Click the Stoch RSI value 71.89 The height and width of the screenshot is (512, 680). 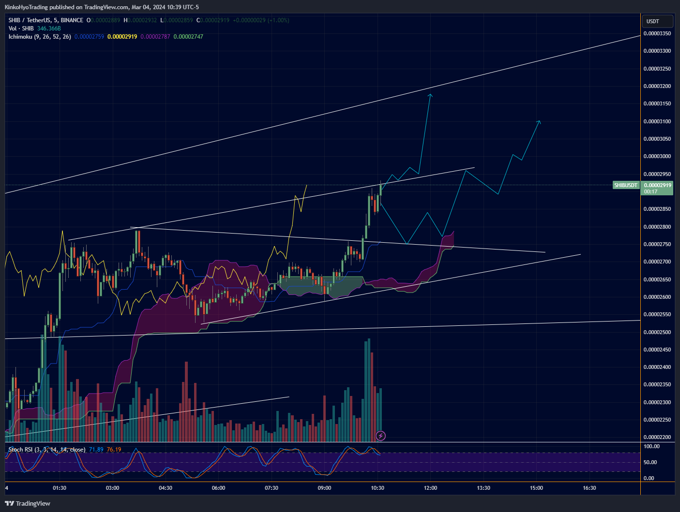coord(96,450)
